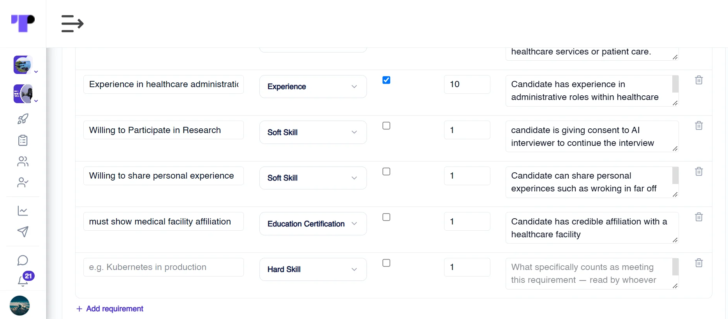Open the Hard Skill type dropdown
The image size is (728, 319).
coord(313,269)
